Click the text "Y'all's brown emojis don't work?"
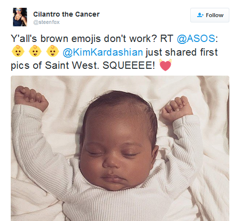This screenshot has width=243, height=221. click(x=84, y=39)
